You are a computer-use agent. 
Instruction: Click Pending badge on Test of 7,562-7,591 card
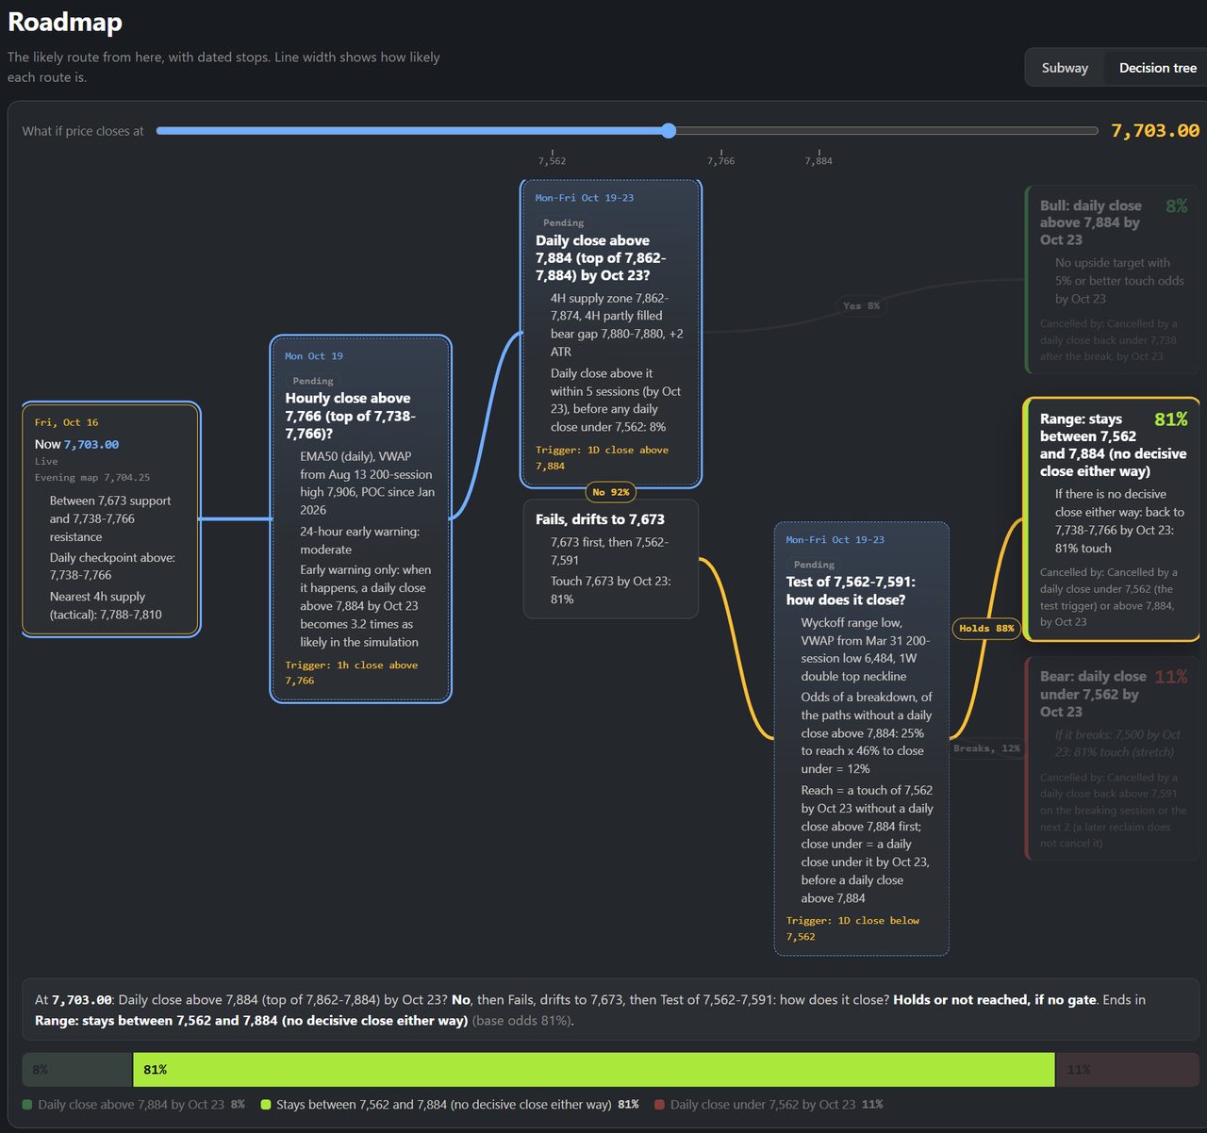814,565
